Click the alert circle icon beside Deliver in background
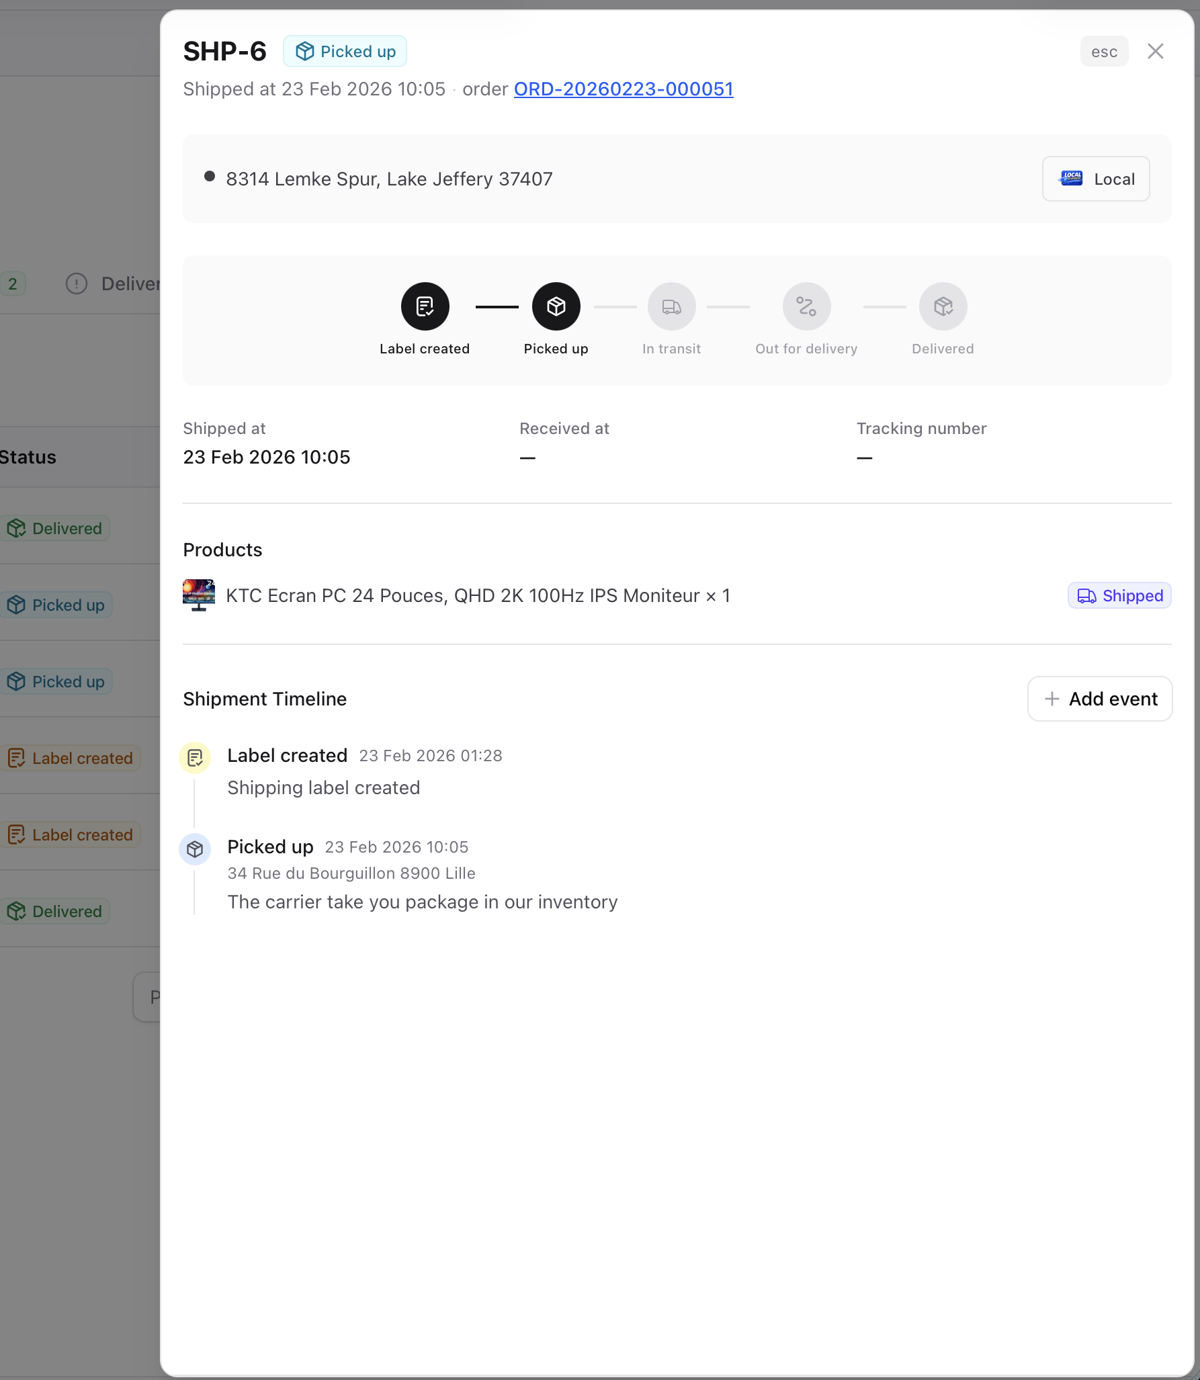 77,284
